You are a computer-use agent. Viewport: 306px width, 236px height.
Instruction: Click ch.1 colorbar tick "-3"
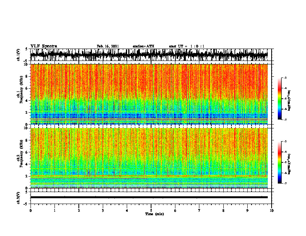(x=285, y=78)
